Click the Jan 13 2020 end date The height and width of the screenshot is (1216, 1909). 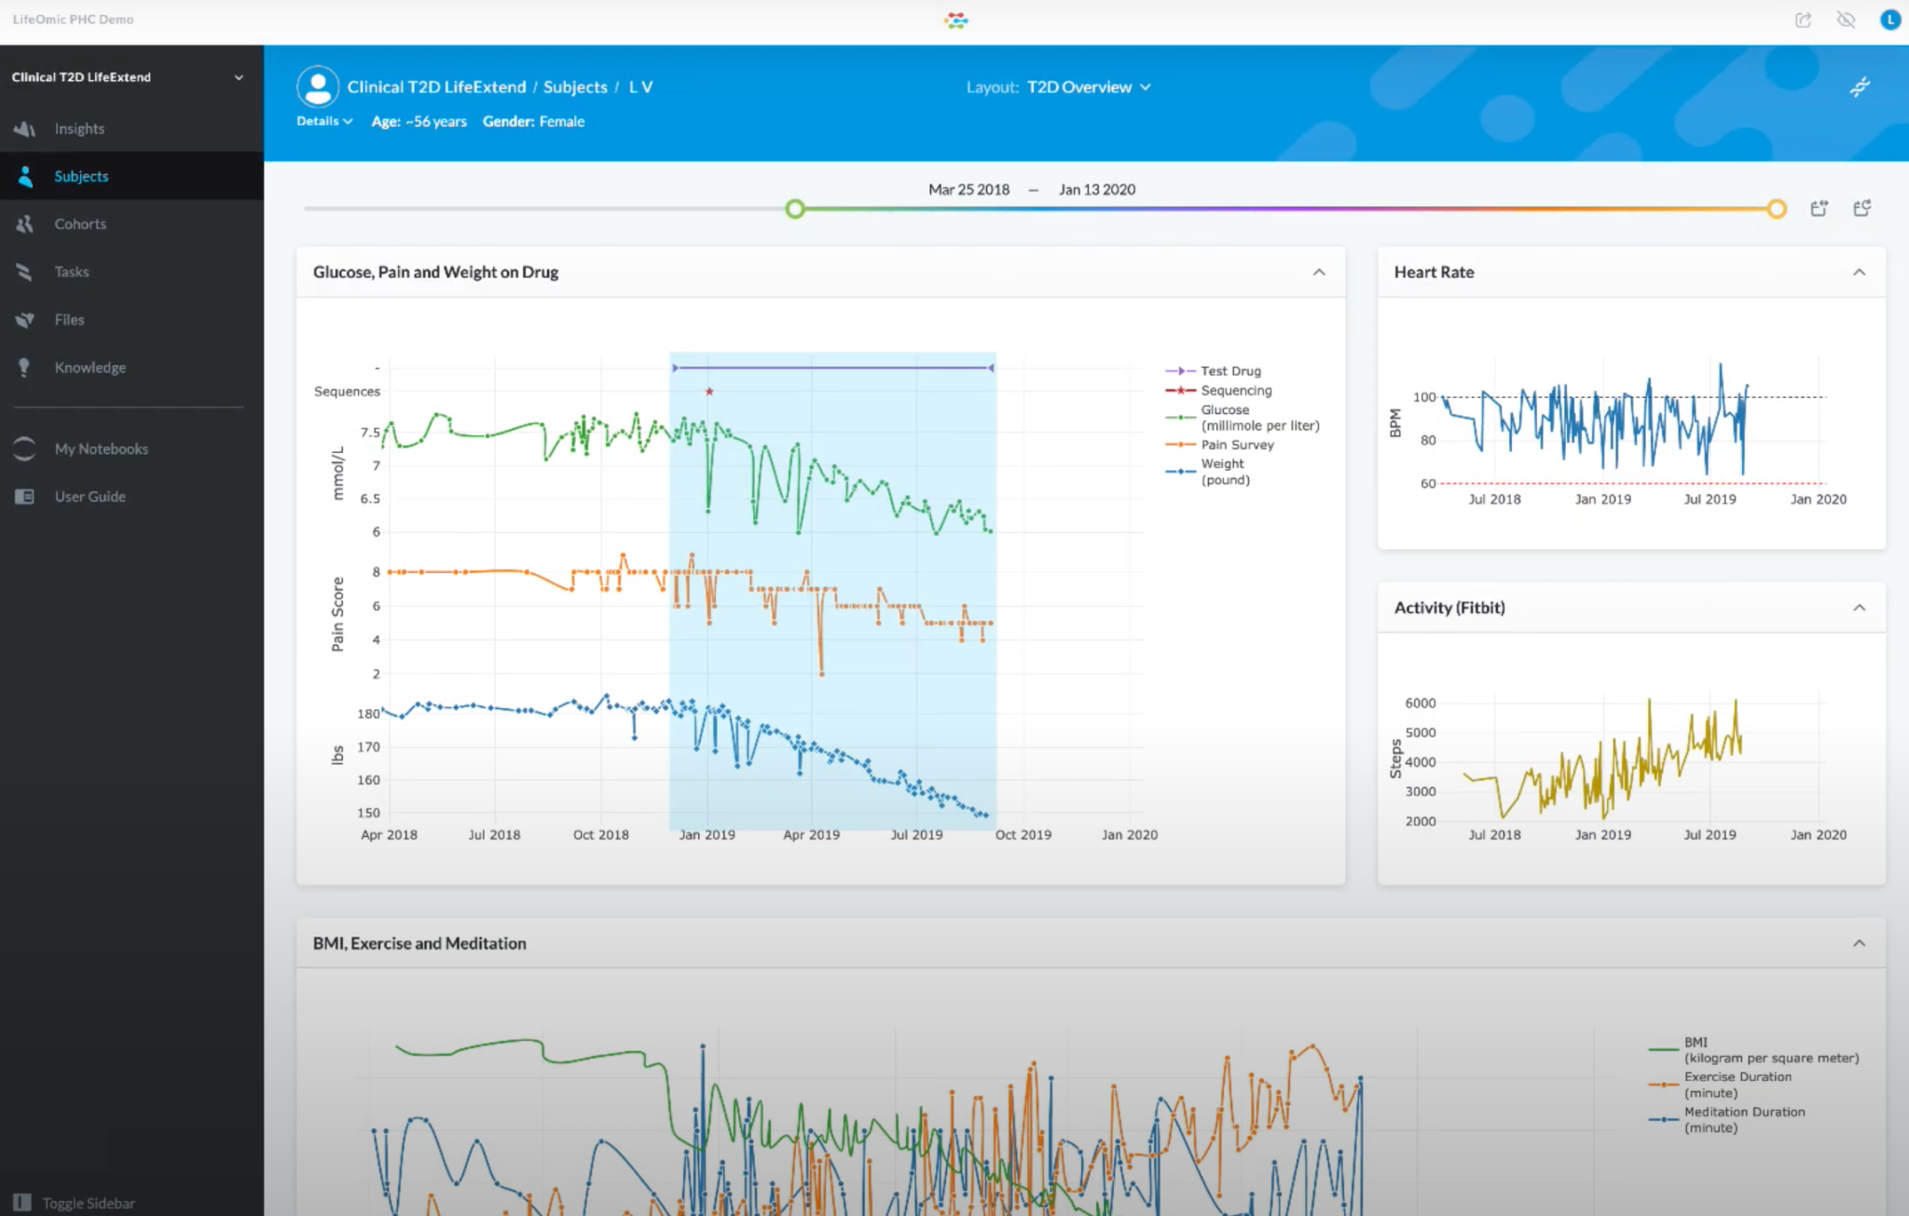[x=1097, y=189]
